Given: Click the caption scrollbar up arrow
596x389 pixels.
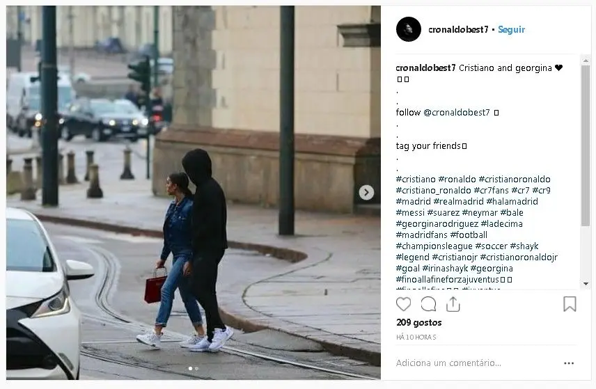Looking at the screenshot, I should pos(586,60).
